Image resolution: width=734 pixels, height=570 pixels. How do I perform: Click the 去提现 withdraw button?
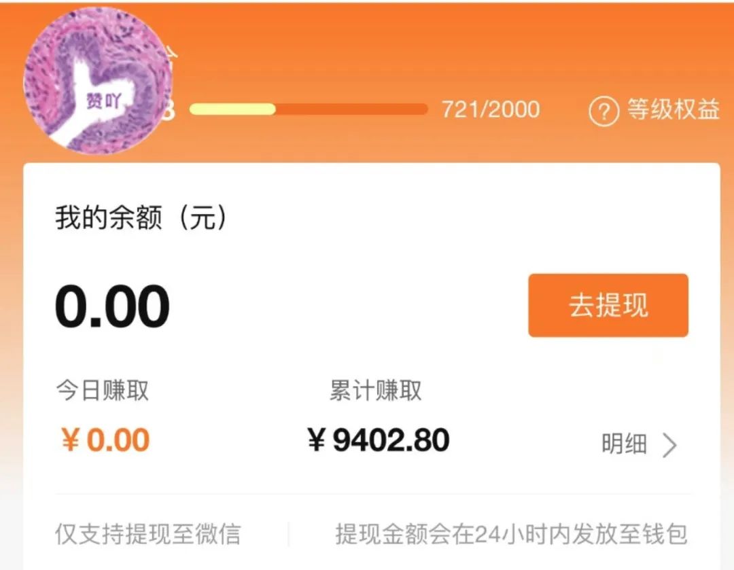[x=608, y=306]
